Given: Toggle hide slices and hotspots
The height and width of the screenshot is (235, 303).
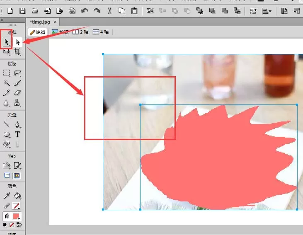Looking at the screenshot, I should click(7, 175).
